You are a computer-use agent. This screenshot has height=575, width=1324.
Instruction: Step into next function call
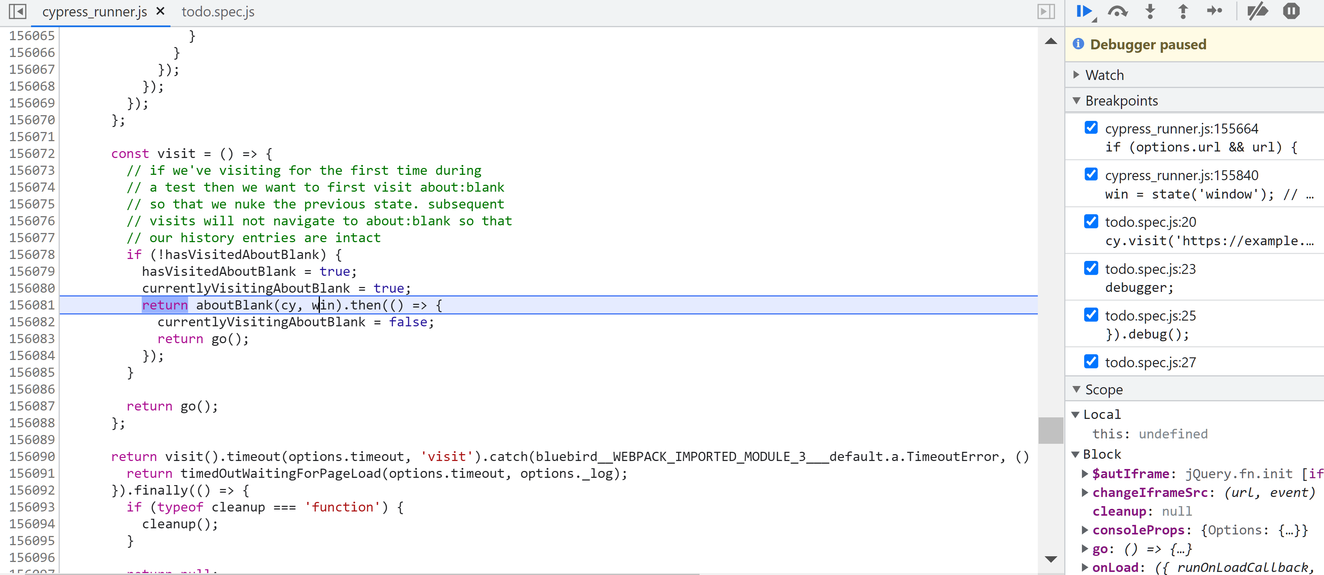point(1150,11)
